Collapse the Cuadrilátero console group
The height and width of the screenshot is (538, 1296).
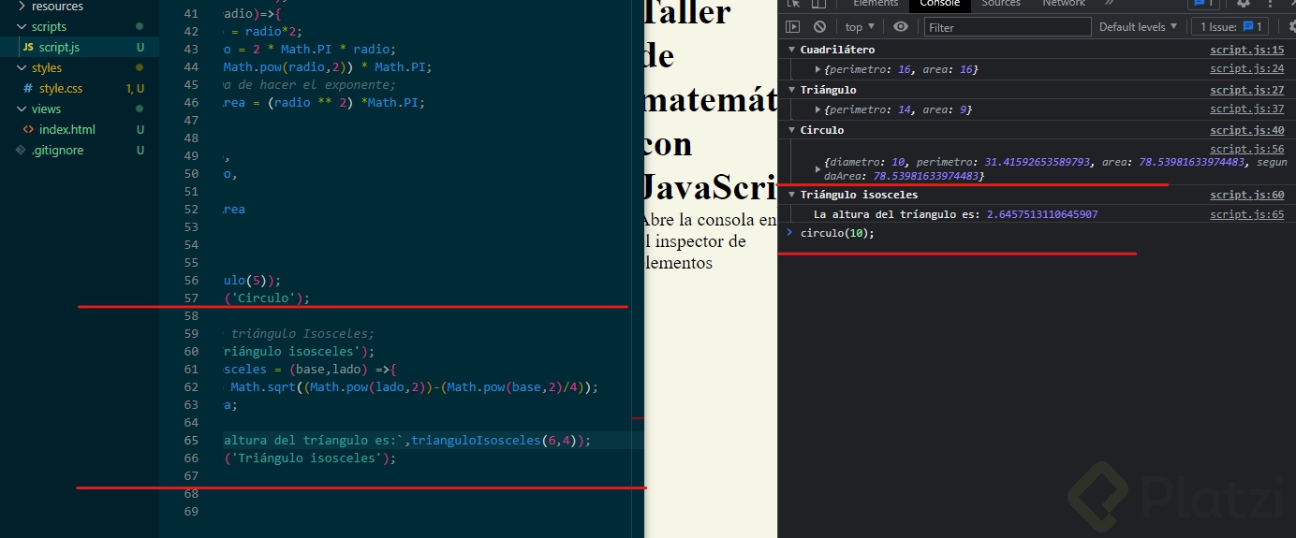791,50
